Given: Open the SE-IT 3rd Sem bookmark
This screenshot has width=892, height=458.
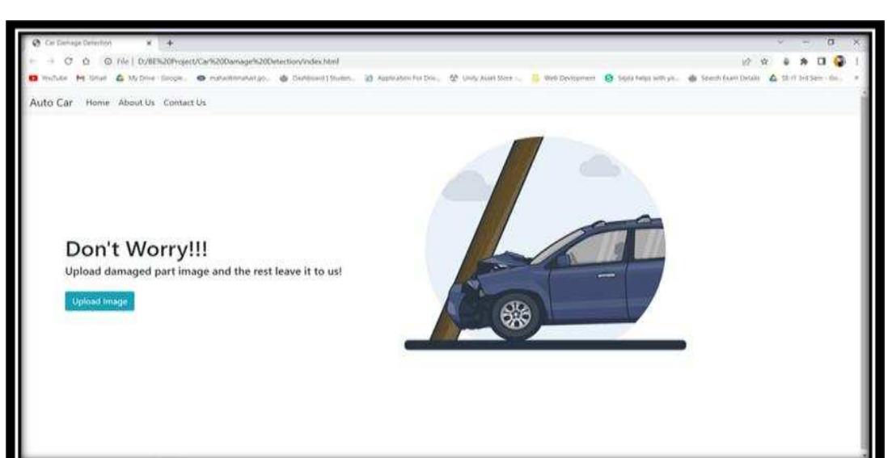Looking at the screenshot, I should (807, 79).
